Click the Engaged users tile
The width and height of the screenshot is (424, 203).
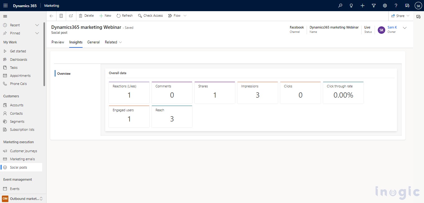pyautogui.click(x=129, y=117)
